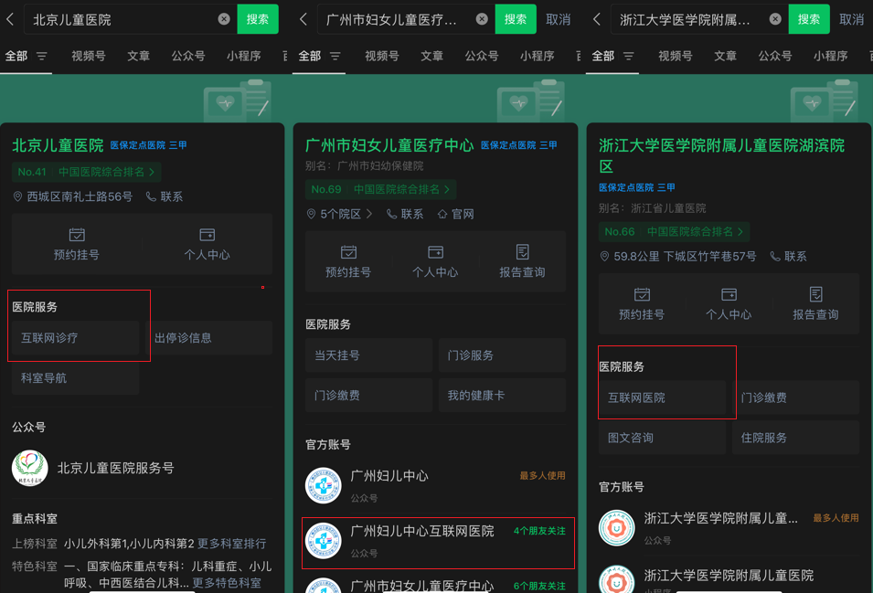Open 住院服务 service
The width and height of the screenshot is (873, 593).
(x=795, y=438)
